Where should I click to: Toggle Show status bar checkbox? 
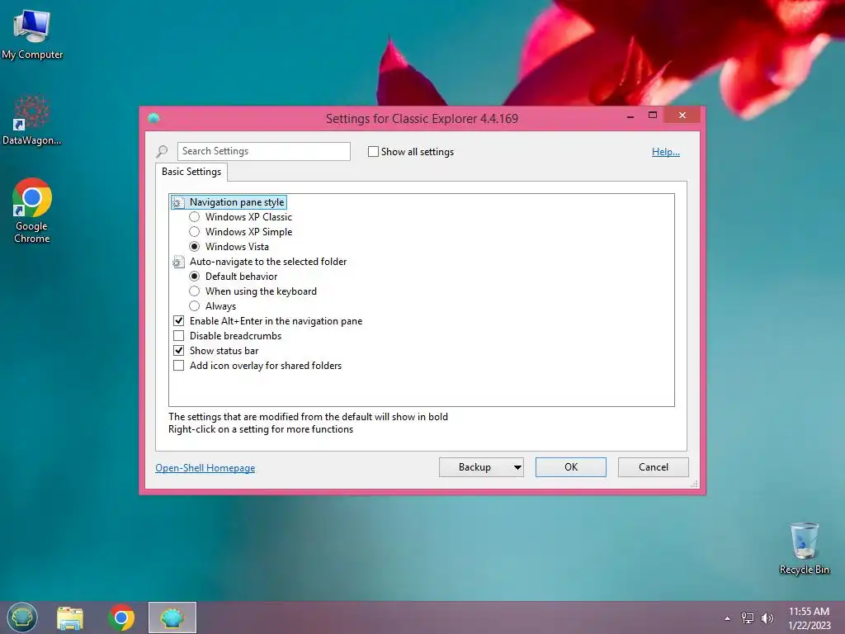[179, 350]
